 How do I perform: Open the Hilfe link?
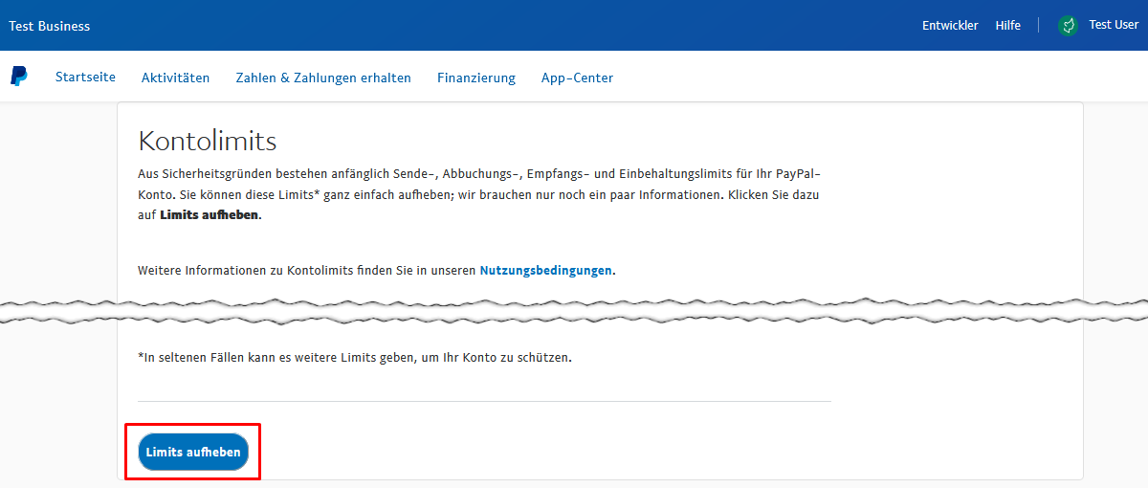1007,26
